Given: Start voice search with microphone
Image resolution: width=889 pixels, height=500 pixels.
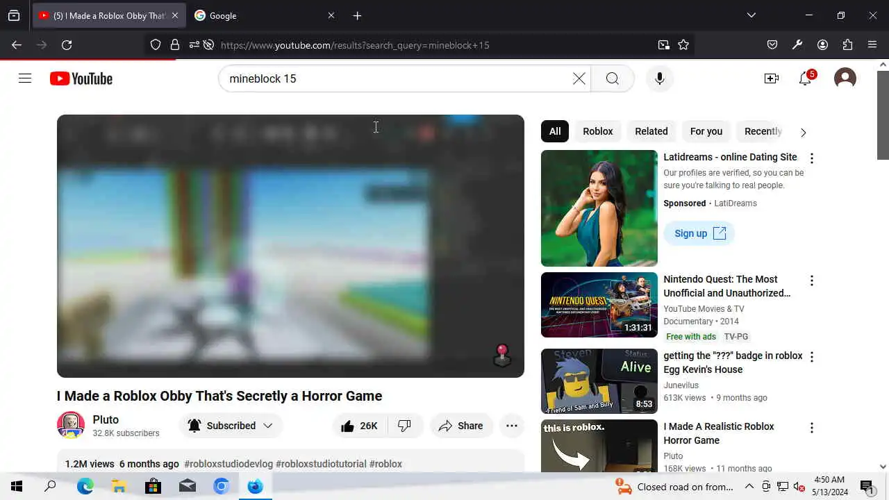Looking at the screenshot, I should [660, 78].
